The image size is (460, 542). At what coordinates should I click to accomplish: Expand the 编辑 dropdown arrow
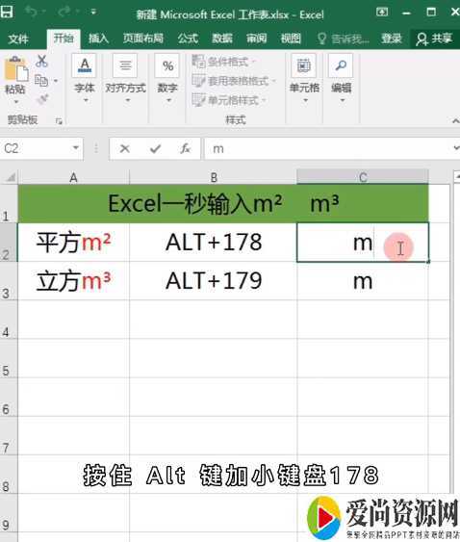point(343,100)
